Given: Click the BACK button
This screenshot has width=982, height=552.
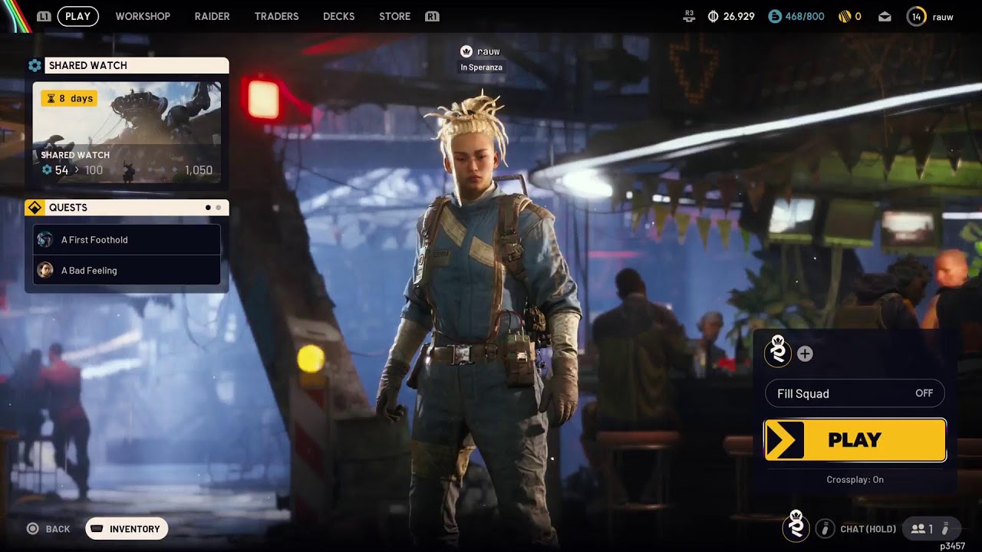Looking at the screenshot, I should coord(49,529).
